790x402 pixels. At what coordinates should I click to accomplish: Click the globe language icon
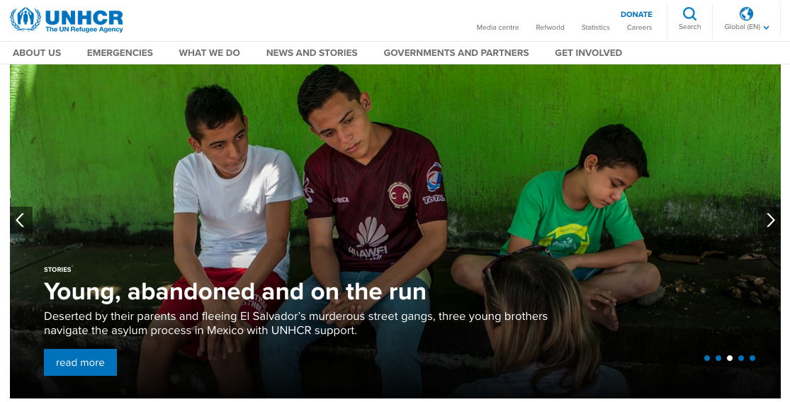click(x=746, y=13)
